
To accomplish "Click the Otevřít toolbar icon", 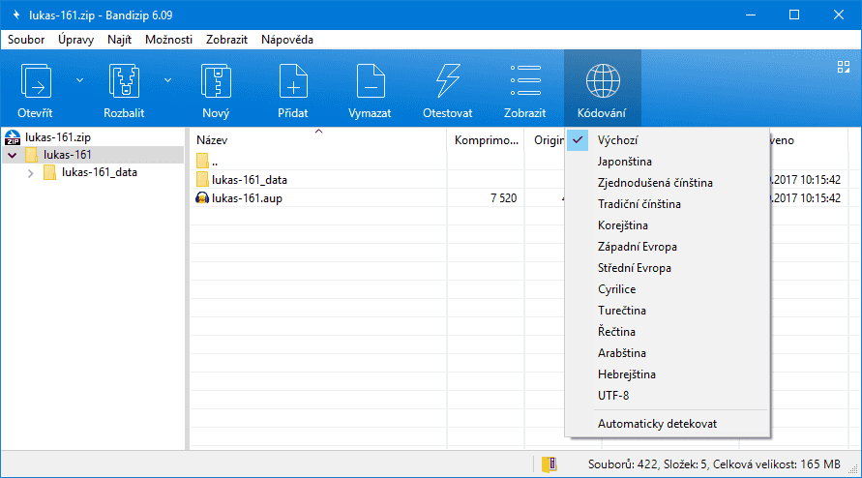I will point(35,81).
